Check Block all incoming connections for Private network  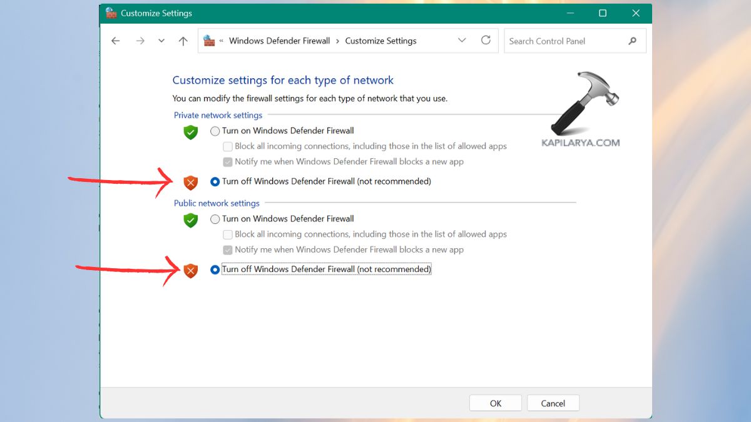point(228,146)
